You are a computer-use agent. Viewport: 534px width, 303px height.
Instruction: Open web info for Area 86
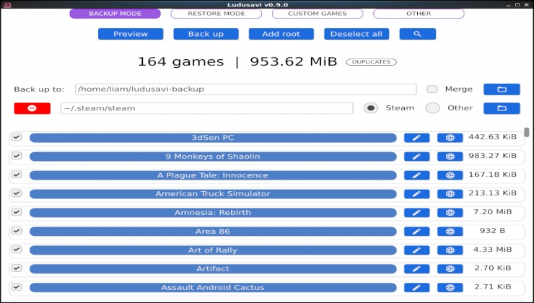pyautogui.click(x=450, y=231)
